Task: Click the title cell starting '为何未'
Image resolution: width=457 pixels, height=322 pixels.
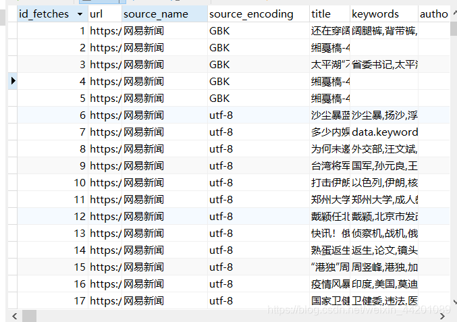Action: click(330, 149)
